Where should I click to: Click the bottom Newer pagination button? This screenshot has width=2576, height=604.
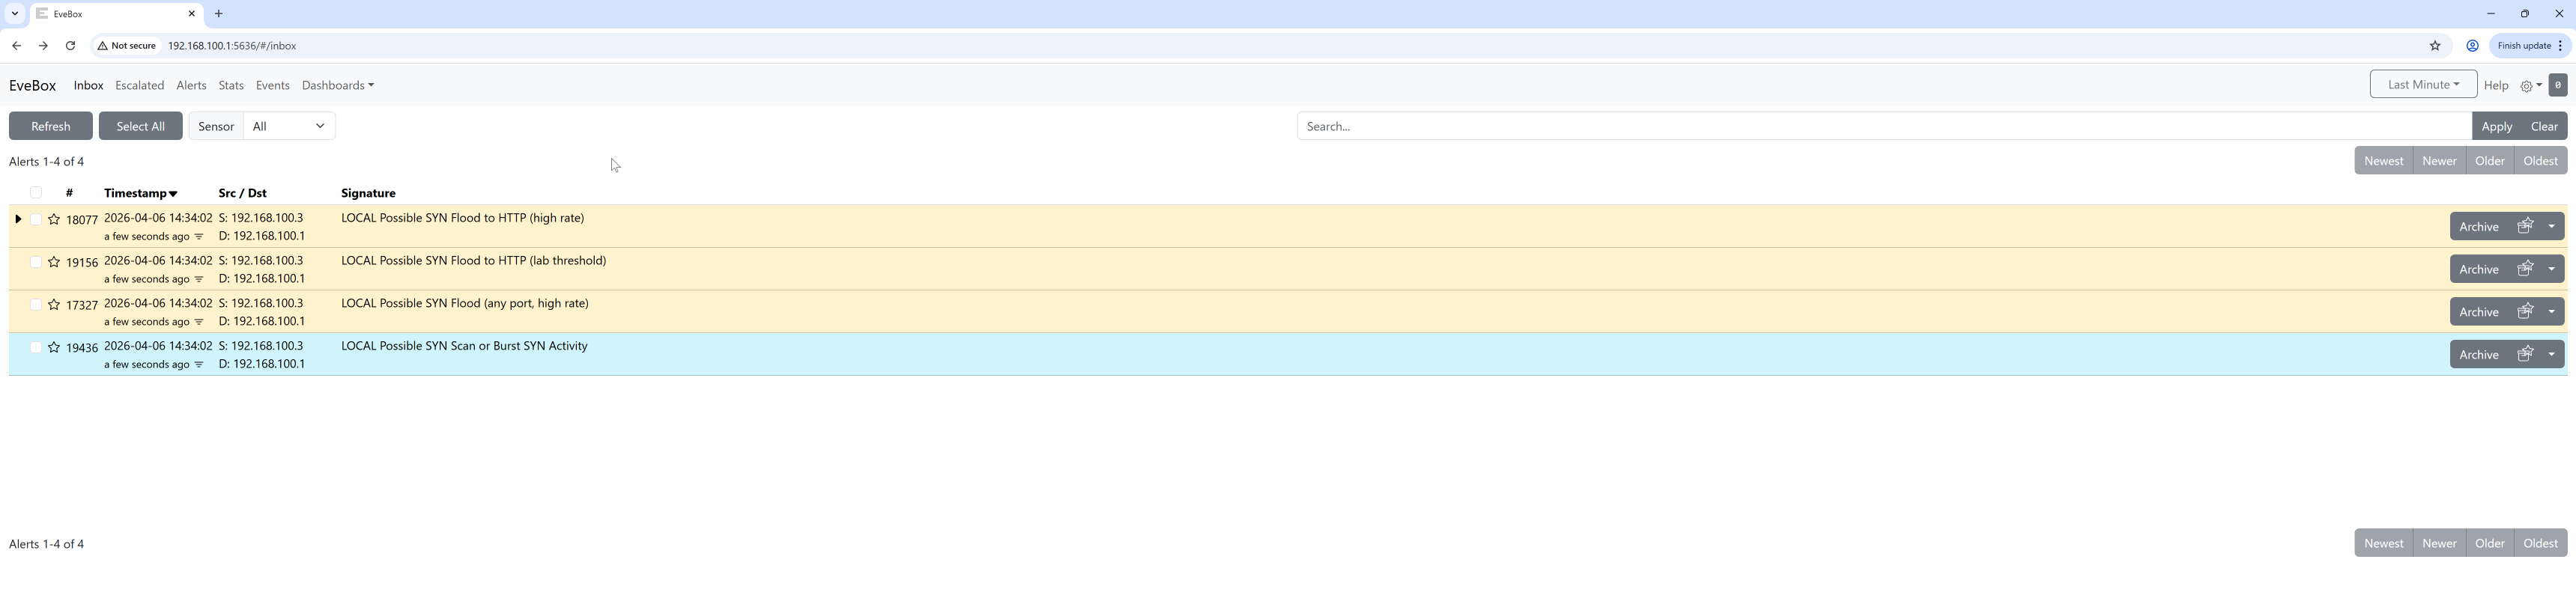(x=2439, y=543)
